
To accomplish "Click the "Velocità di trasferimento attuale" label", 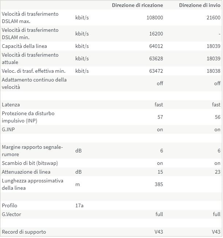I will pyautogui.click(x=30, y=58).
